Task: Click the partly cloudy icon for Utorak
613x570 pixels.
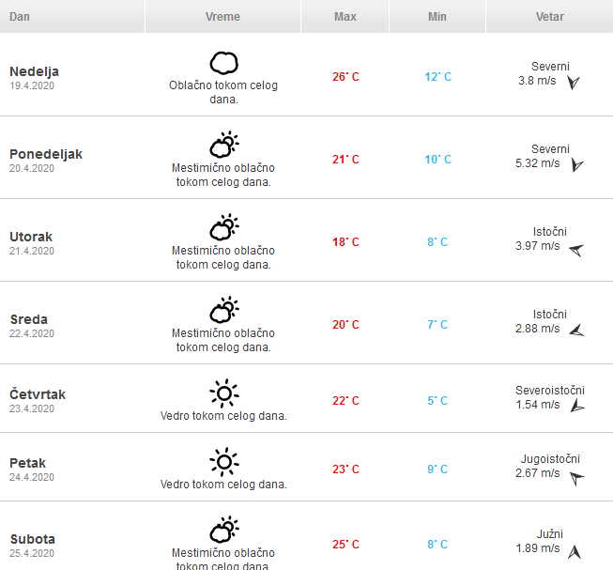Action: (223, 228)
